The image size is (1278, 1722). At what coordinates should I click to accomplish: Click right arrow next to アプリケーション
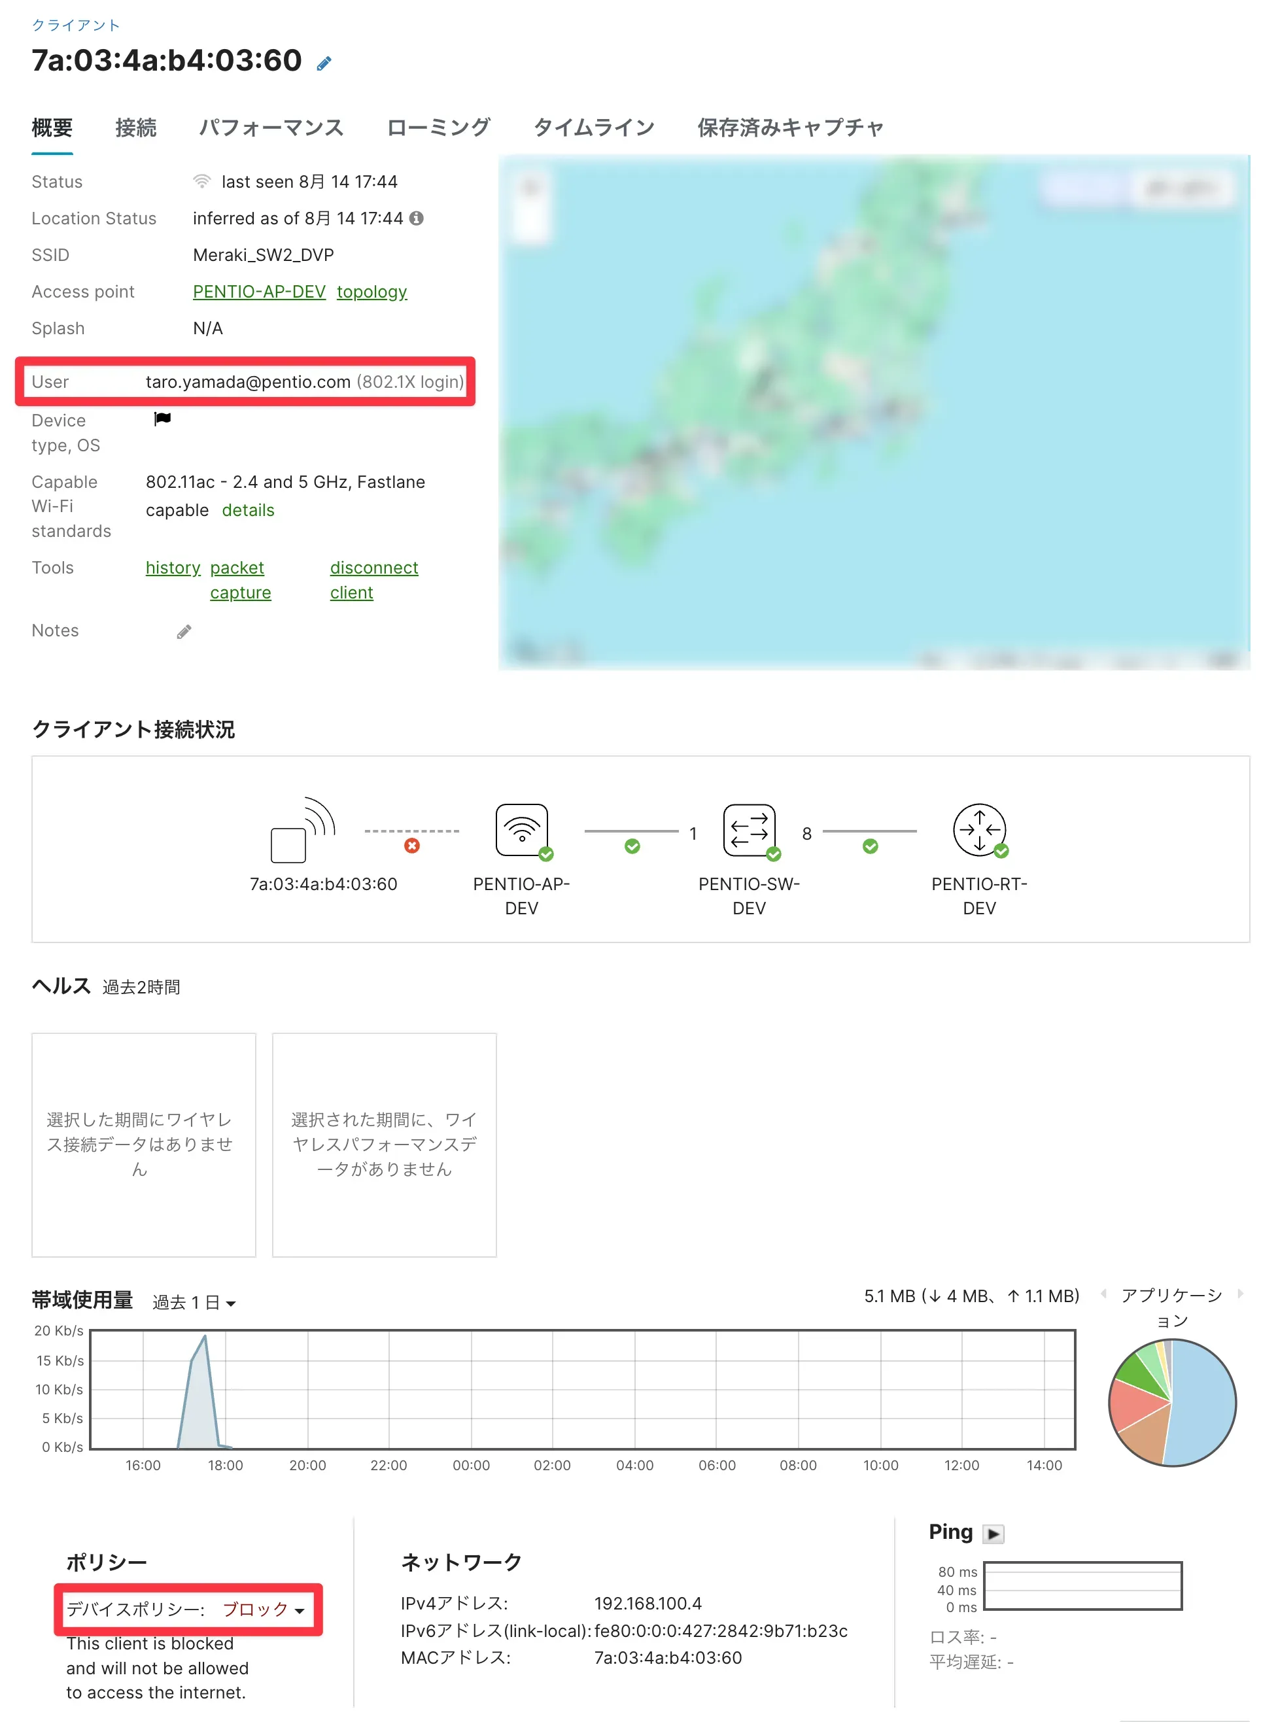pyautogui.click(x=1240, y=1294)
